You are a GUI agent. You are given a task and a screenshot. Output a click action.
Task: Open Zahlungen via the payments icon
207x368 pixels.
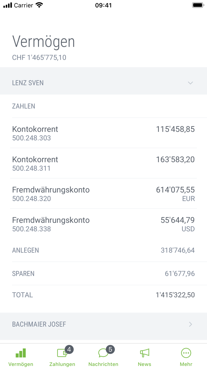click(62, 353)
